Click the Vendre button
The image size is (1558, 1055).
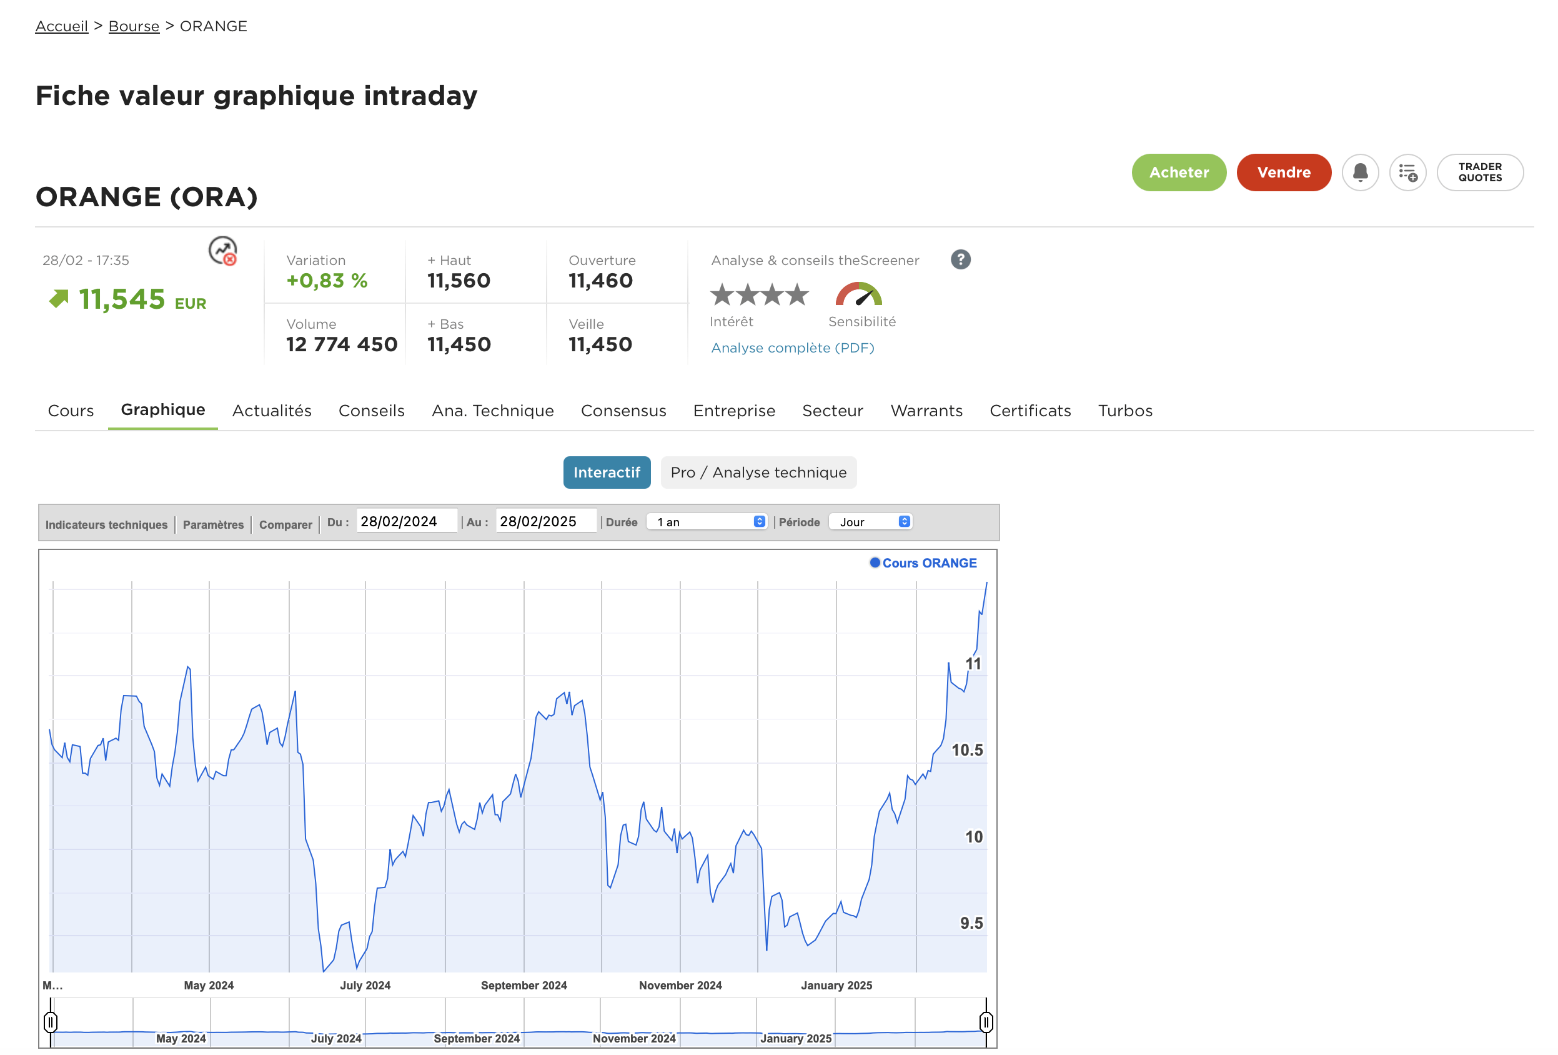(1283, 172)
